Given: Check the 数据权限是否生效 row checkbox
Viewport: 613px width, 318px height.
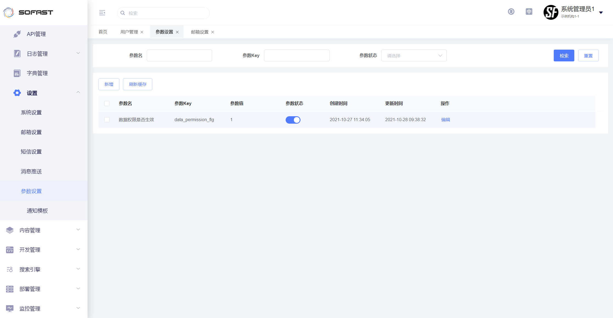Looking at the screenshot, I should click(107, 120).
